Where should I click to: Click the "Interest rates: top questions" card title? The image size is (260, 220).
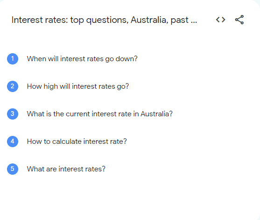[x=104, y=20]
